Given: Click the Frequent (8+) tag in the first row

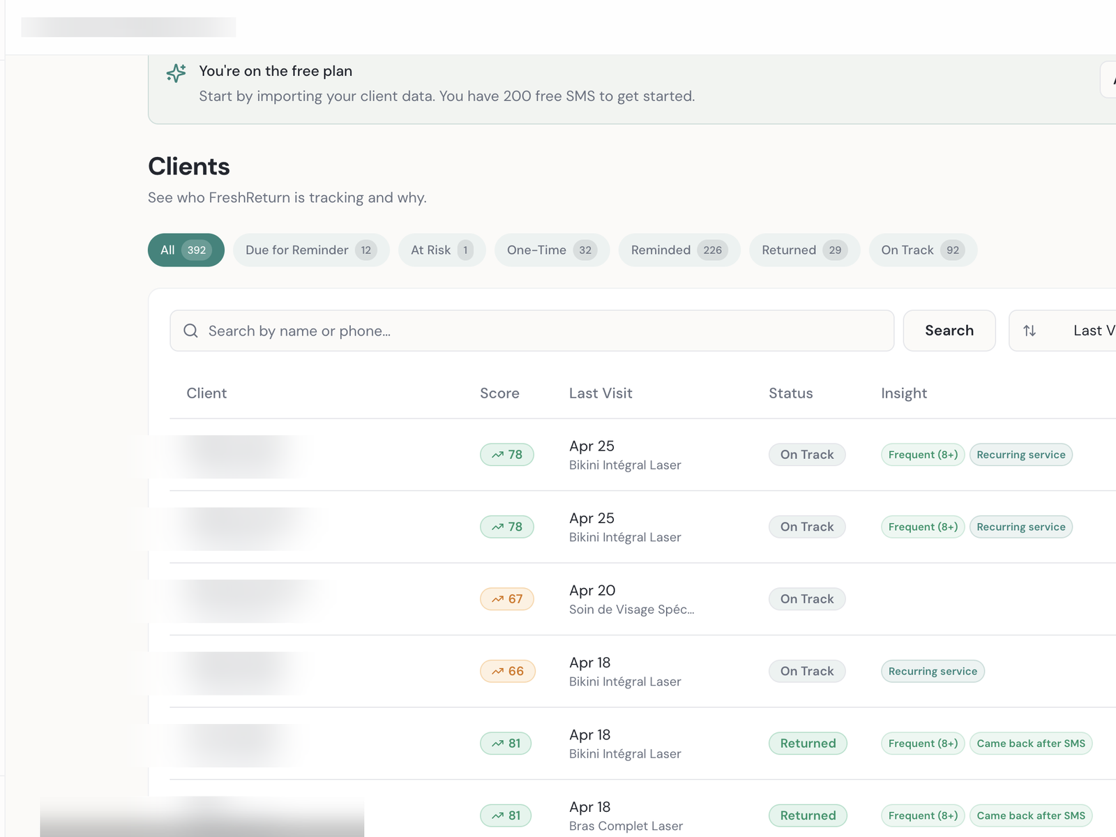Looking at the screenshot, I should coord(922,454).
